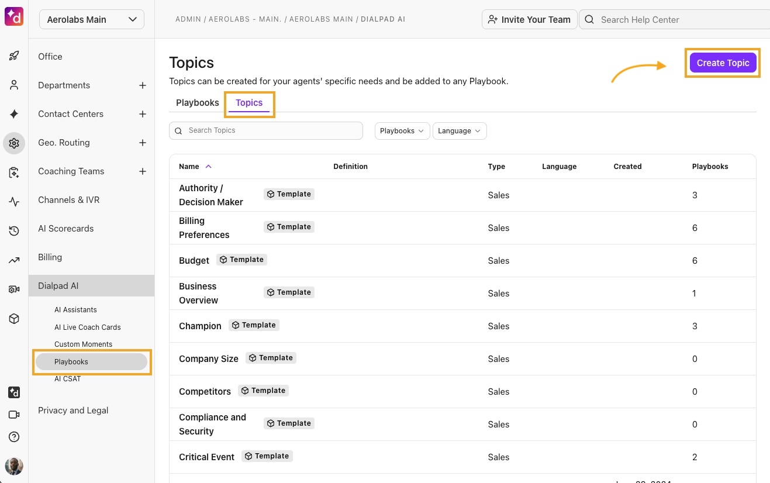
Task: Select Playbooks submenu item
Action: [x=92, y=362]
